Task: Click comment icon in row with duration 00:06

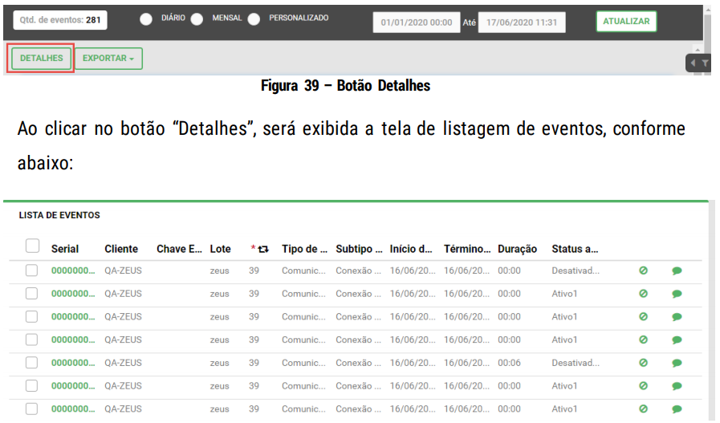Action: point(677,363)
